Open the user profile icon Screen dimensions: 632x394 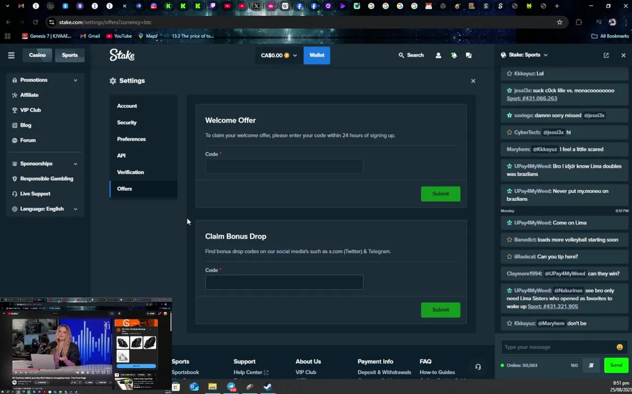tap(438, 55)
